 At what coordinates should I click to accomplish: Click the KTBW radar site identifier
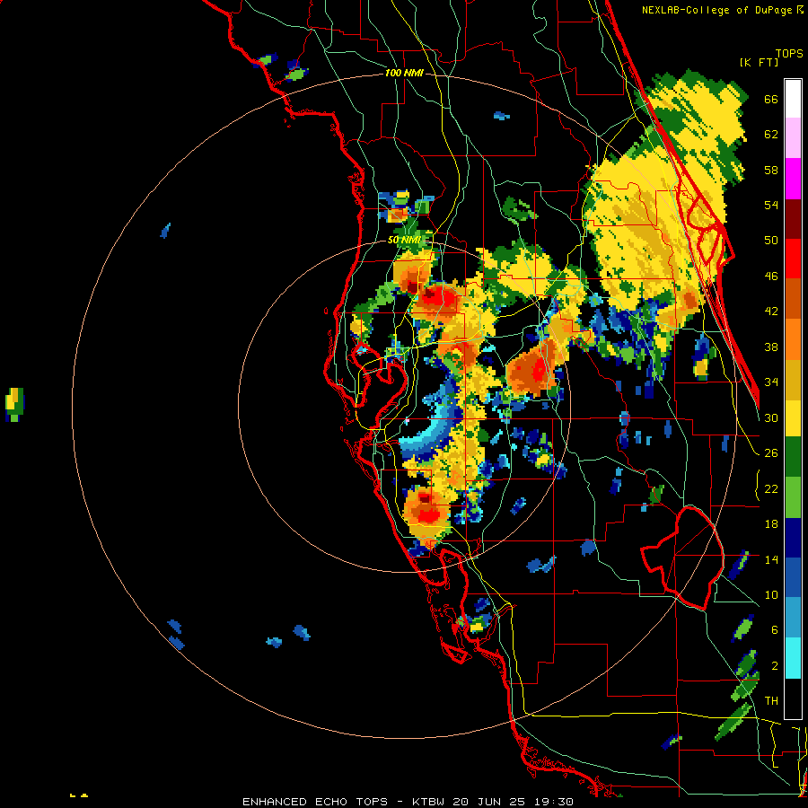point(430,802)
